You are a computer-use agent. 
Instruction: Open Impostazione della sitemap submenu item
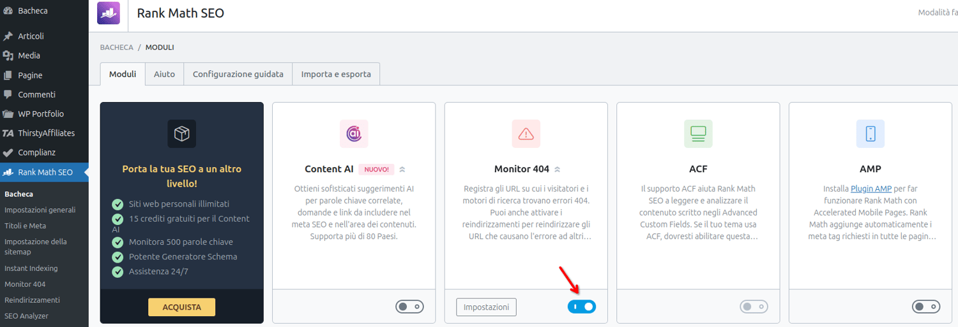point(36,247)
